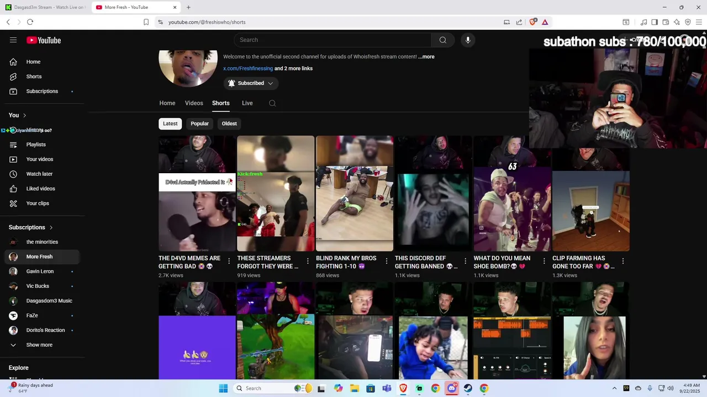Open the Watch later clock icon
This screenshot has width=707, height=397.
pos(13,174)
